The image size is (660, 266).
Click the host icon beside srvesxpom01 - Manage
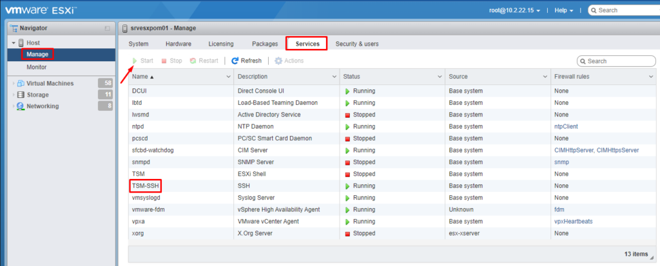(124, 28)
